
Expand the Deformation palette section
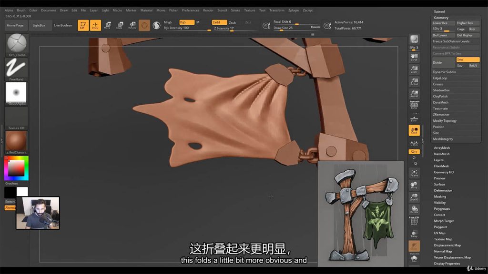pyautogui.click(x=443, y=190)
